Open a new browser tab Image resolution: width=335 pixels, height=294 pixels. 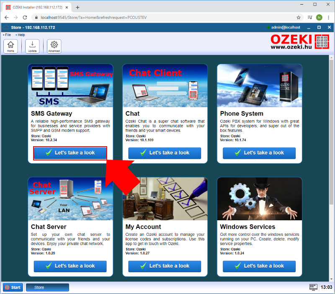(77, 8)
